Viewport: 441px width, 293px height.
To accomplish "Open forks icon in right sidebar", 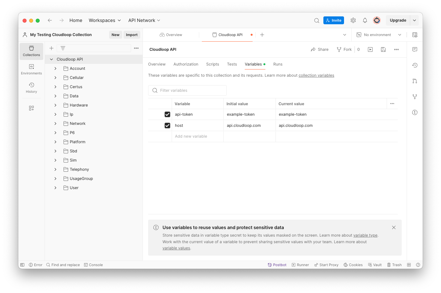I will [415, 97].
